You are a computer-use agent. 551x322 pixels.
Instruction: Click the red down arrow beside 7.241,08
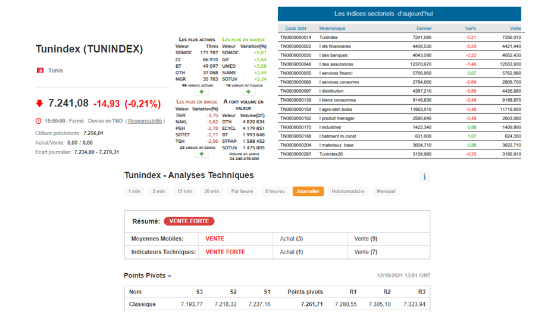[40, 104]
